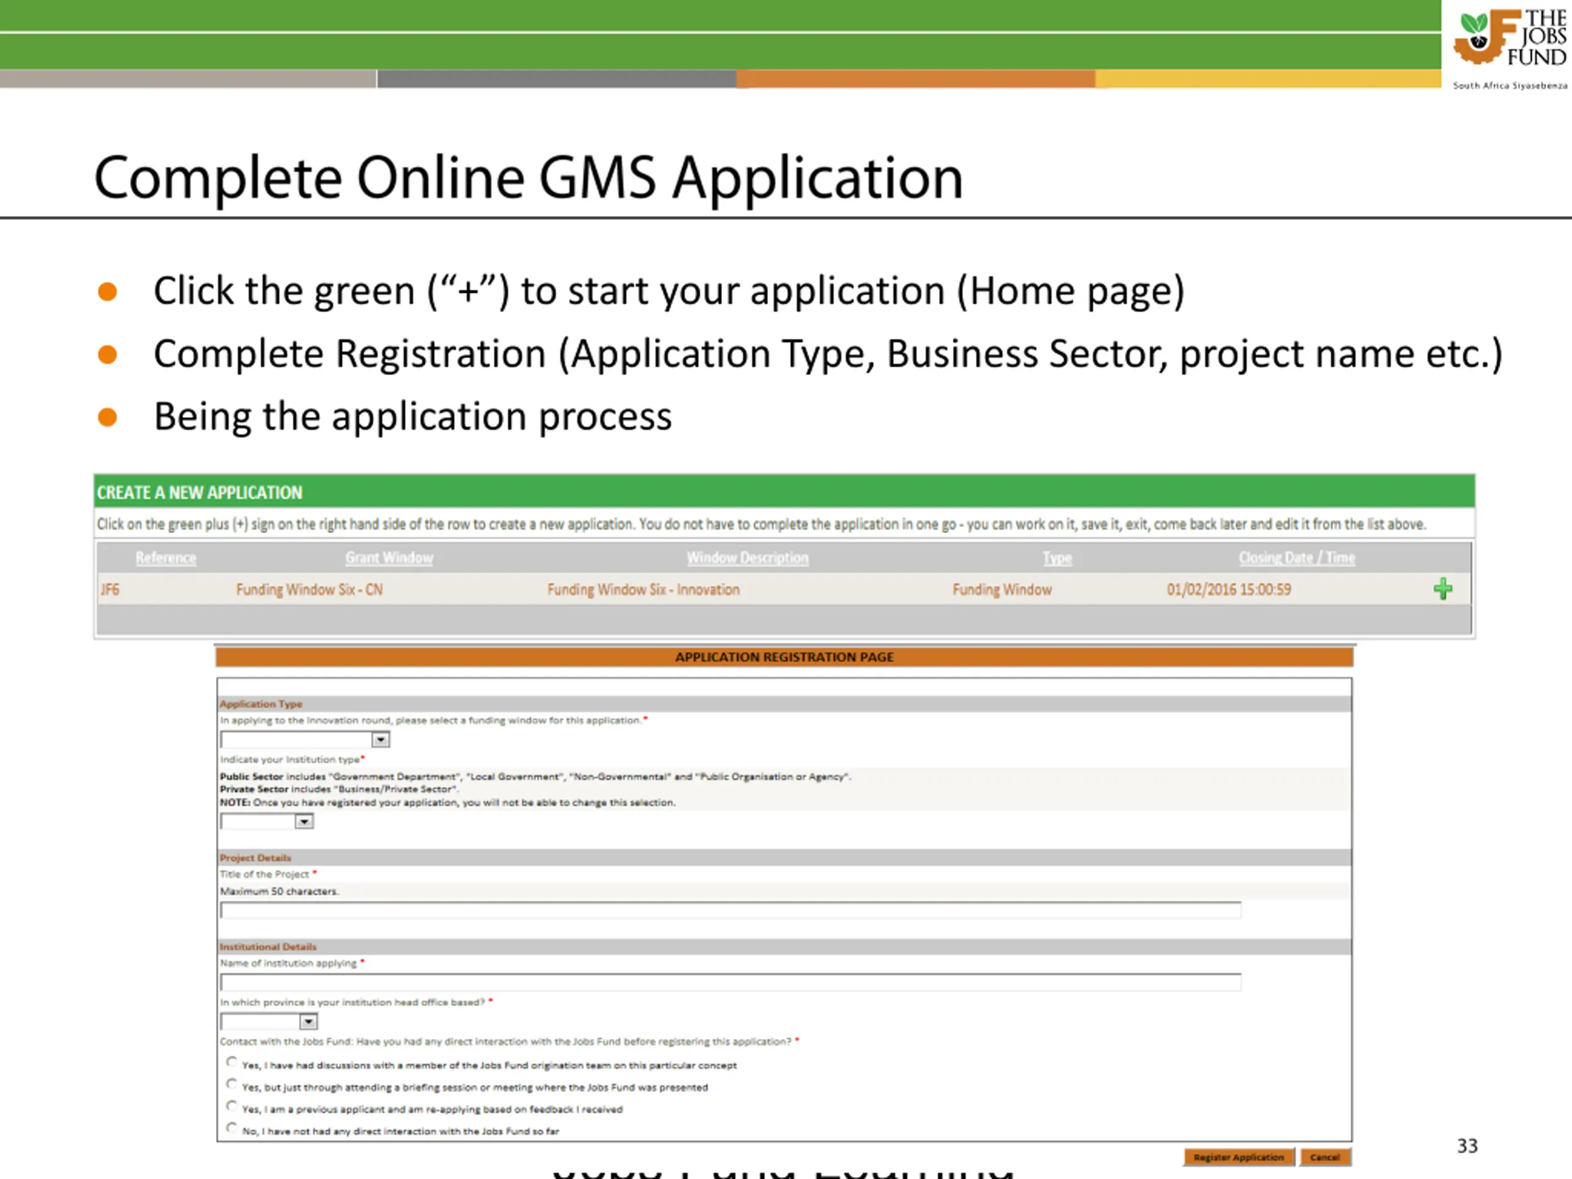Select 'No, I have not had any direct interaction' option
1572x1179 pixels.
[232, 1128]
